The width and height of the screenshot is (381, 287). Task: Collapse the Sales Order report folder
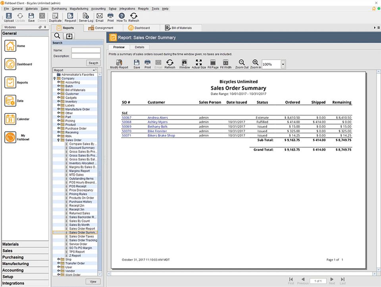point(59,140)
